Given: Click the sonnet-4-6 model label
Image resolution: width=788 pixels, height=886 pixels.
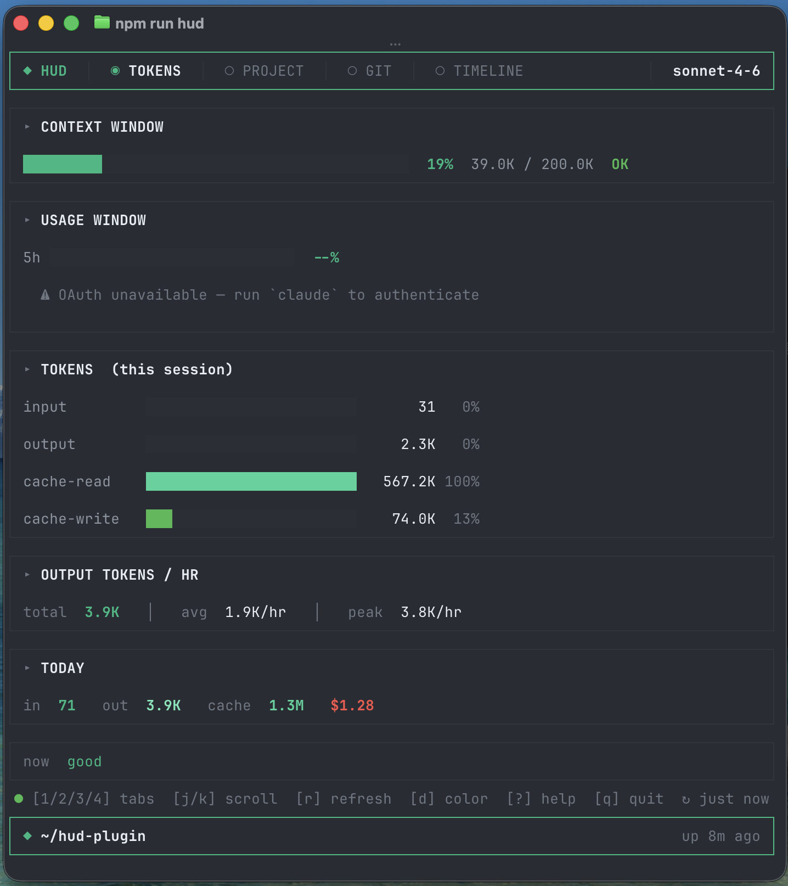Looking at the screenshot, I should click(716, 71).
